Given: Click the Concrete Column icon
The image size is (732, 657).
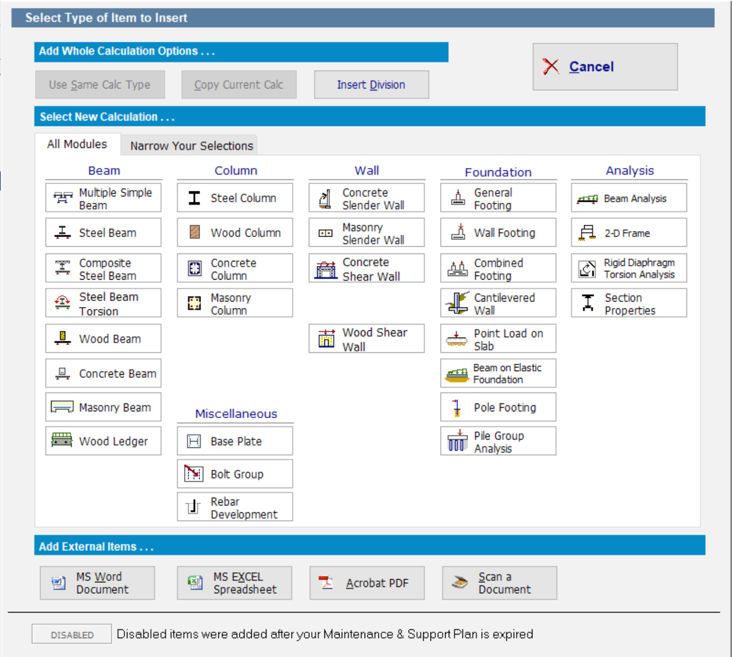Looking at the screenshot, I should (x=194, y=269).
